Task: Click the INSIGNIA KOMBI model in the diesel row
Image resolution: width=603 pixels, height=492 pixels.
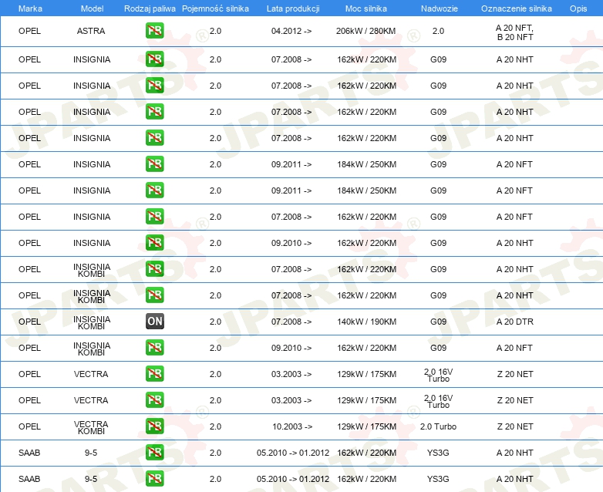Action: [92, 323]
